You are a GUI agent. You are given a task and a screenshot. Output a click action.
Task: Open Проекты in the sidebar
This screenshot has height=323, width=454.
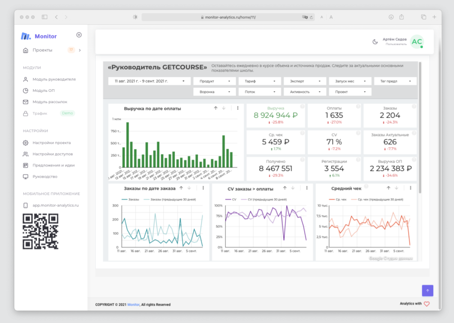[x=42, y=50]
